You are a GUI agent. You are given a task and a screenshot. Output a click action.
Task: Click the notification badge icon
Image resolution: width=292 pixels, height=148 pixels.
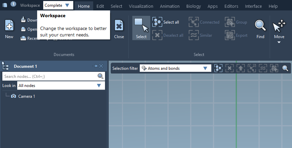(x=13, y=4)
